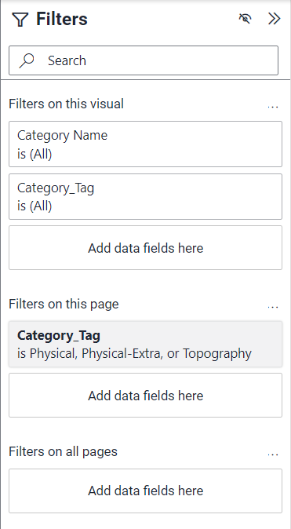The image size is (291, 529).
Task: Collapse the Filters pane with double chevron
Action: click(x=275, y=19)
